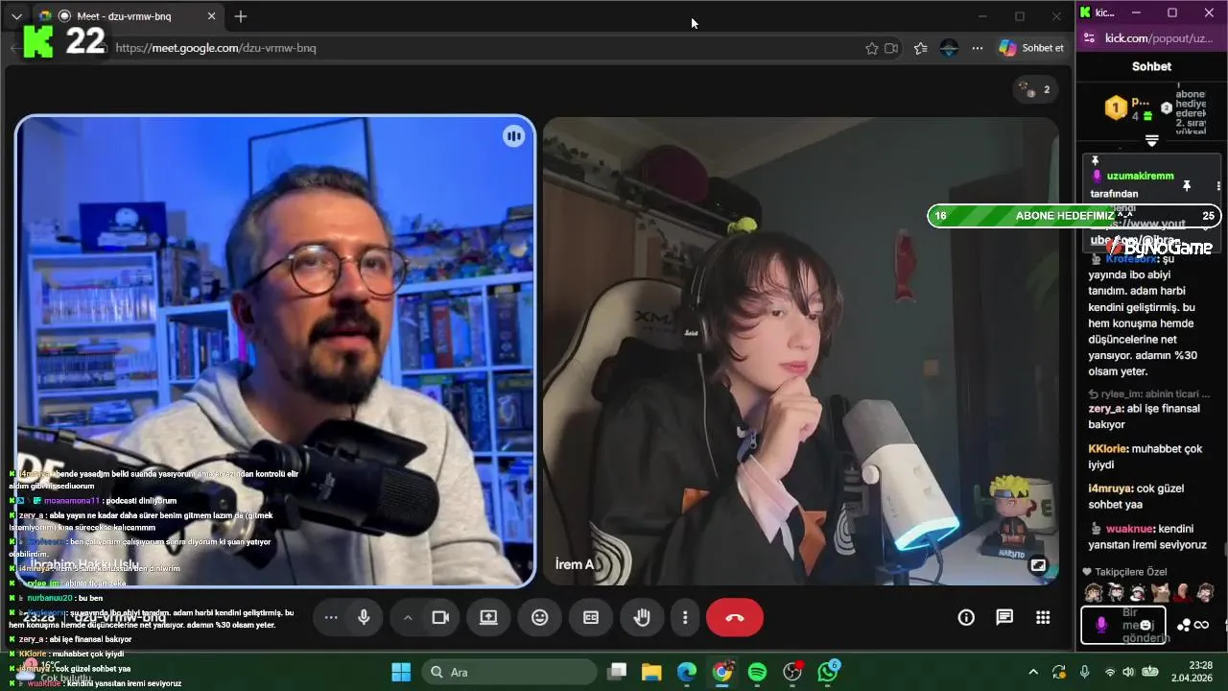
Task: Raise hand in Meet call
Action: (642, 617)
